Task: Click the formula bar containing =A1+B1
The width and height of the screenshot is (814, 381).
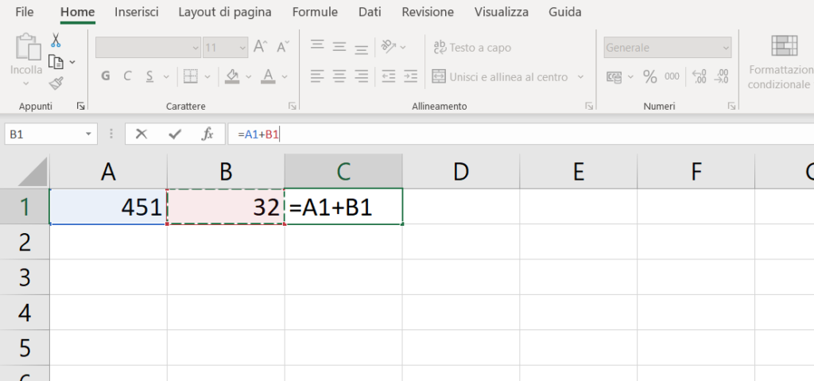Action: point(521,134)
